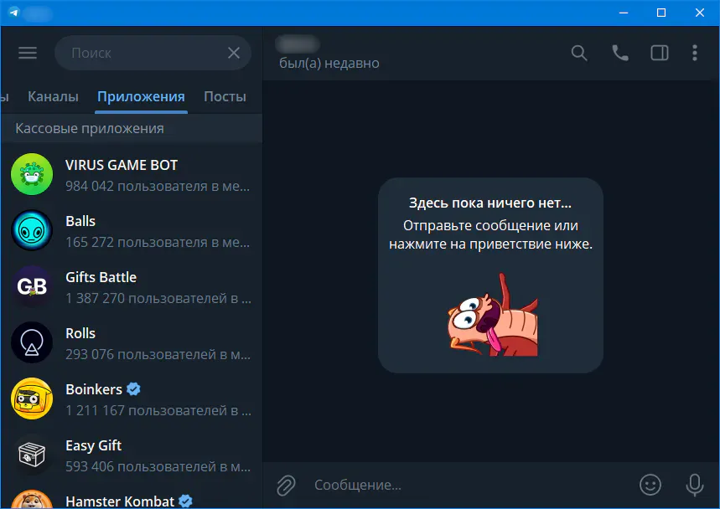Open the hamburger main menu
This screenshot has height=509, width=720.
(28, 53)
